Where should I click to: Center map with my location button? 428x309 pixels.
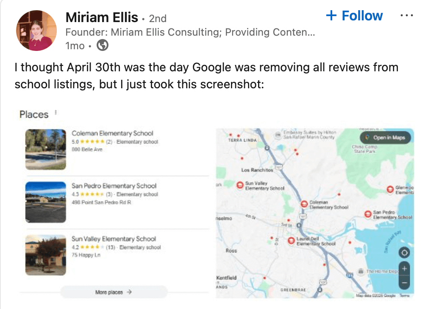[404, 253]
